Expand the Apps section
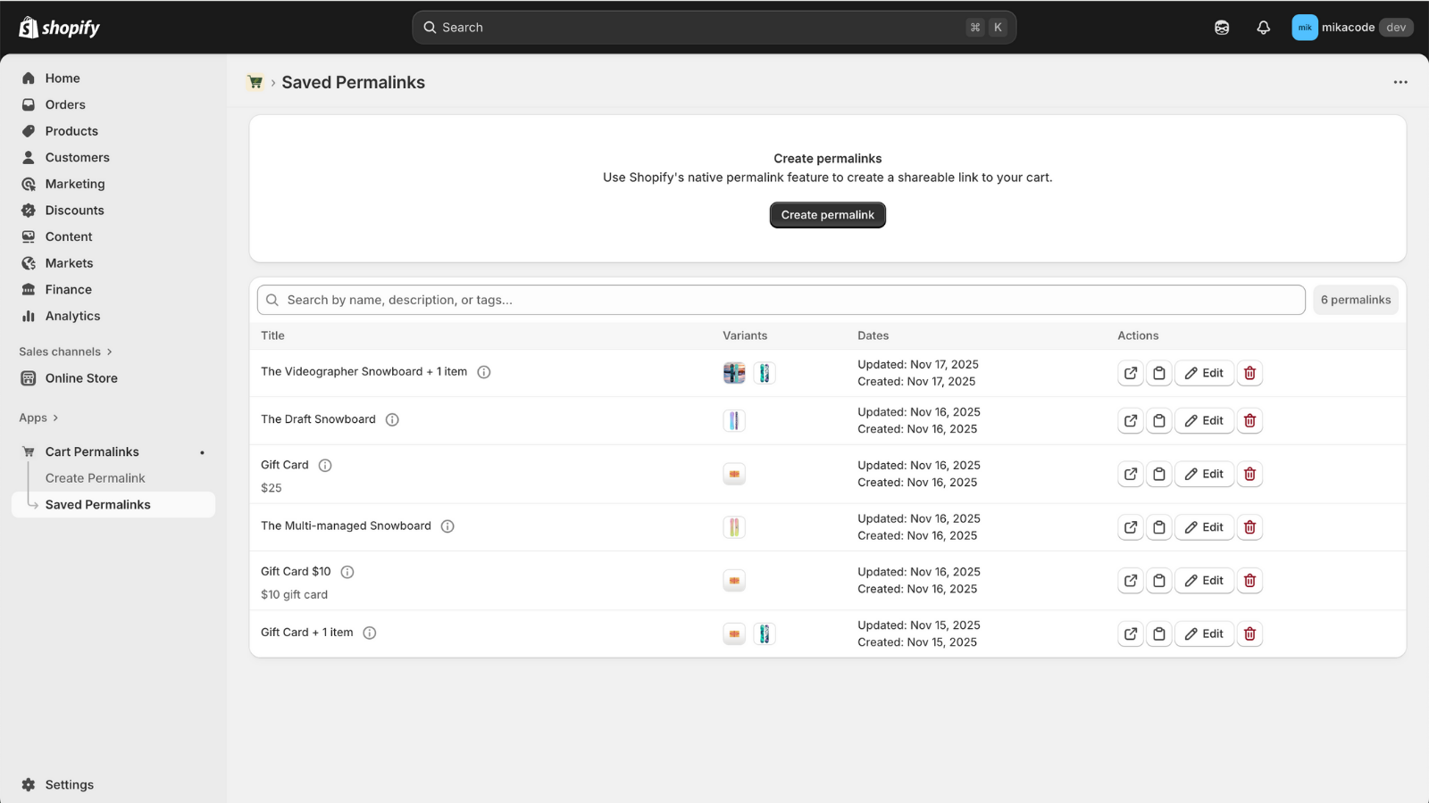Screen dimensions: 1429x803 38,418
